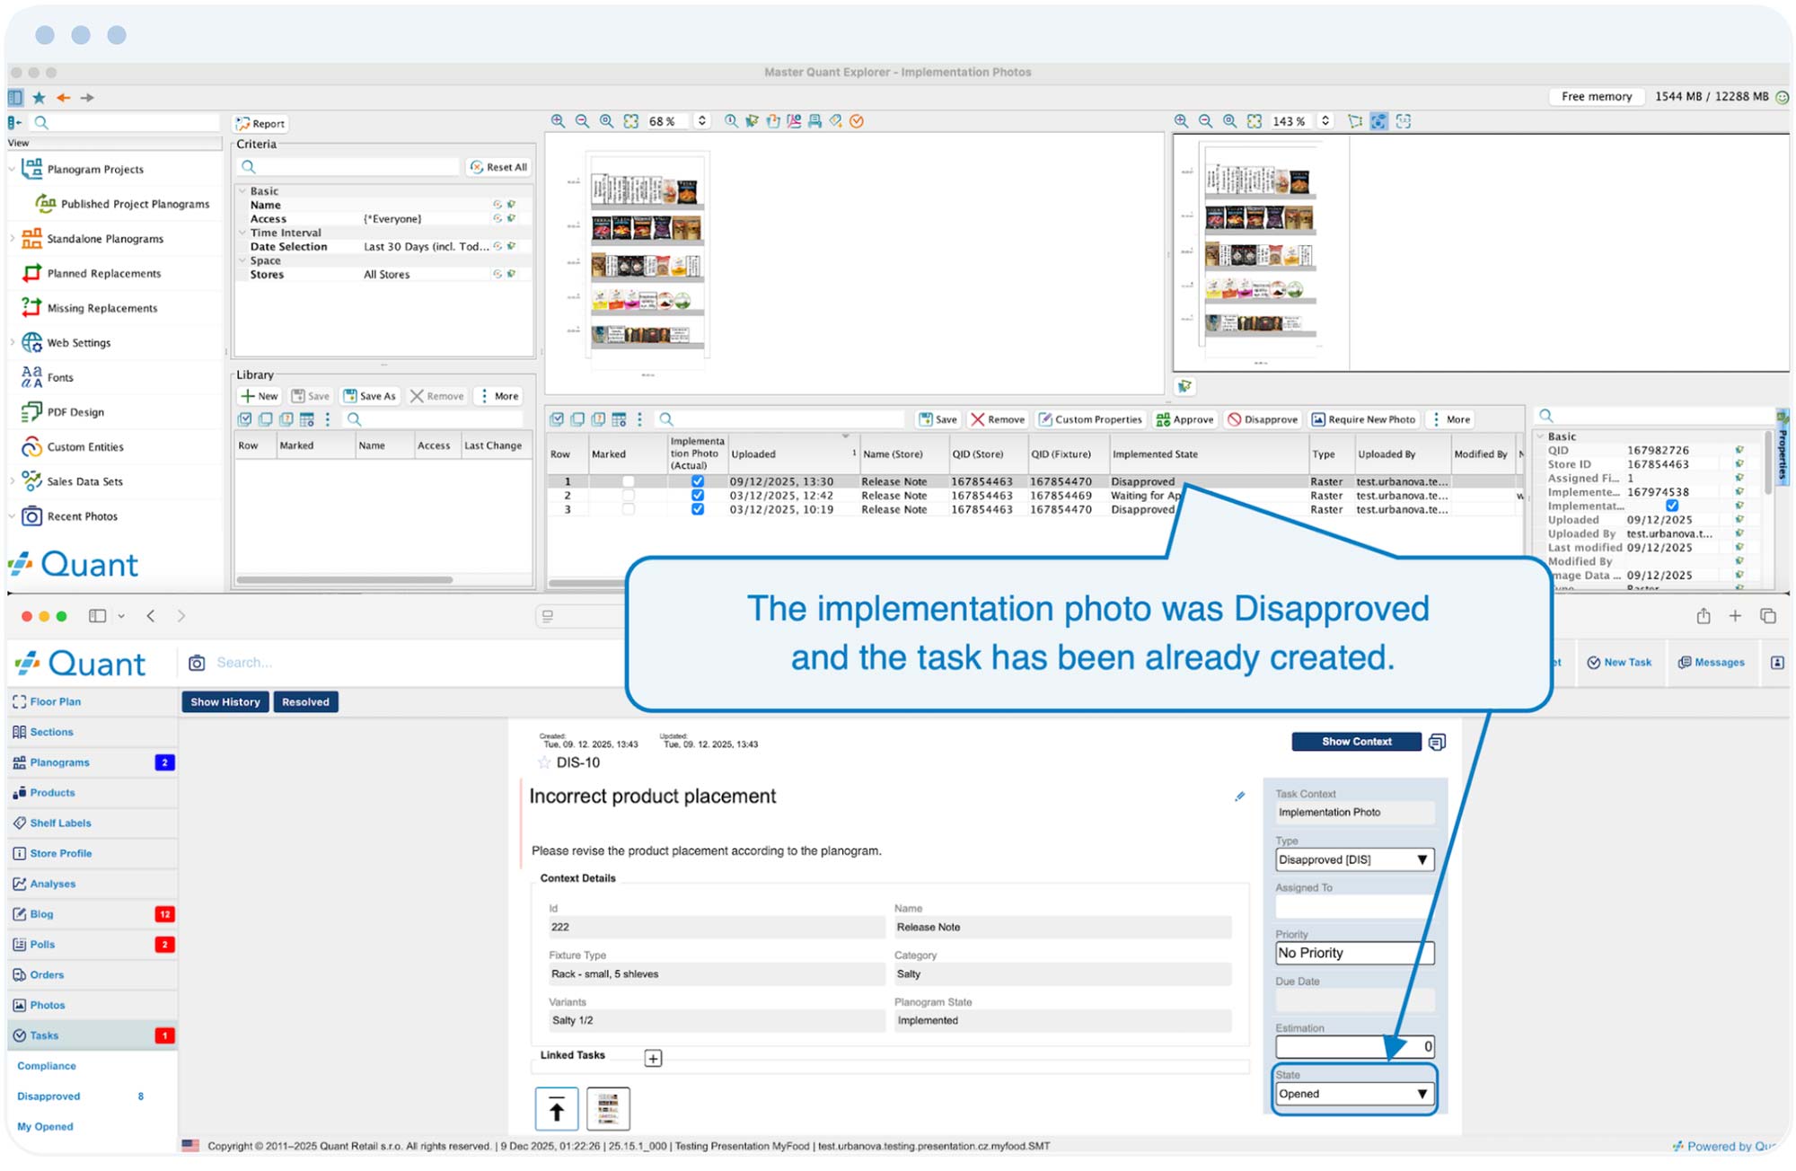Click the PDF export icon in viewer toolbar
Viewport: 1796px width, 1171px height.
pyautogui.click(x=794, y=121)
